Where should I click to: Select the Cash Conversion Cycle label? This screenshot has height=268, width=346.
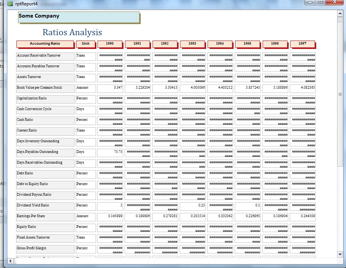[45, 110]
